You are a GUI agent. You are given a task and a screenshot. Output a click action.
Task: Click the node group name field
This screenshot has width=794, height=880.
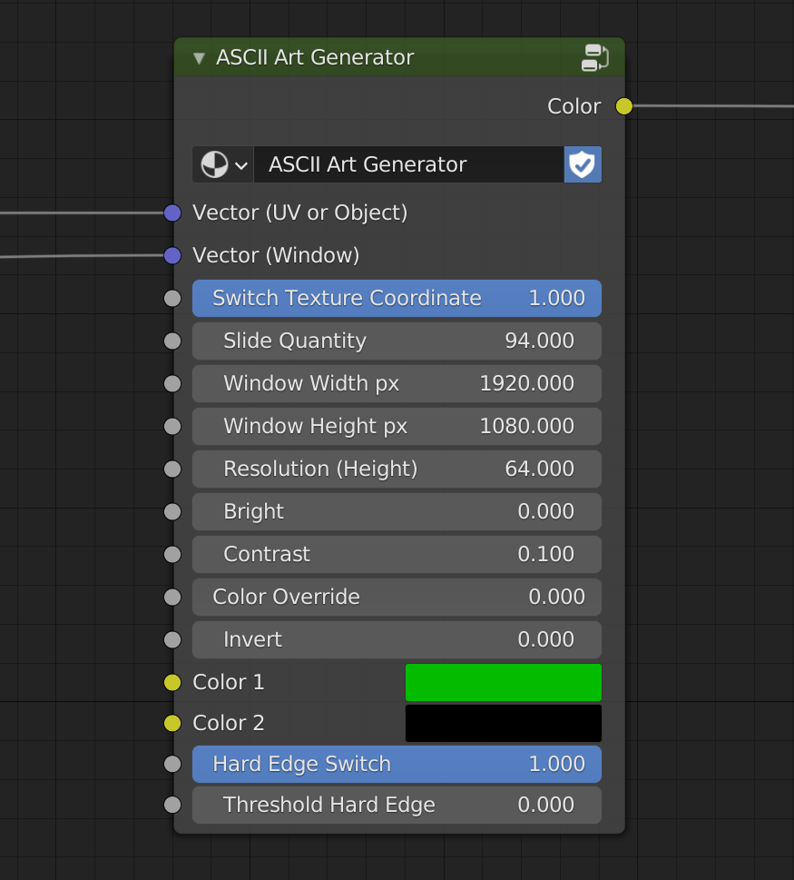[x=408, y=164]
